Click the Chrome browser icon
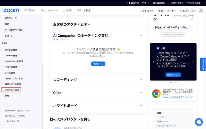Viewport: 206px width, 129px height. pos(156,93)
